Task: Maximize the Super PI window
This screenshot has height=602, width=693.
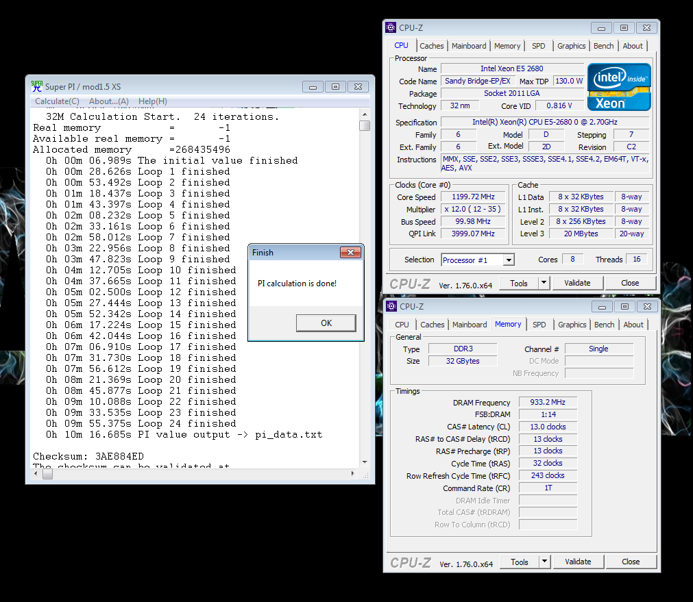Action: (x=335, y=86)
